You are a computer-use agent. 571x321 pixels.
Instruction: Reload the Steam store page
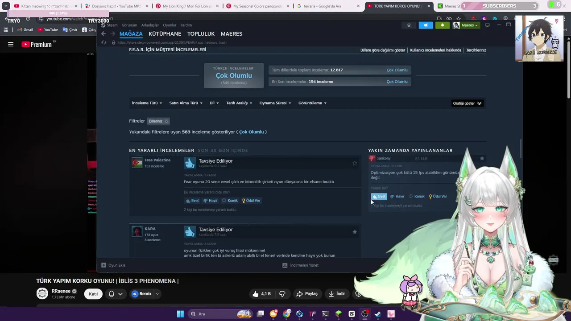tap(103, 42)
